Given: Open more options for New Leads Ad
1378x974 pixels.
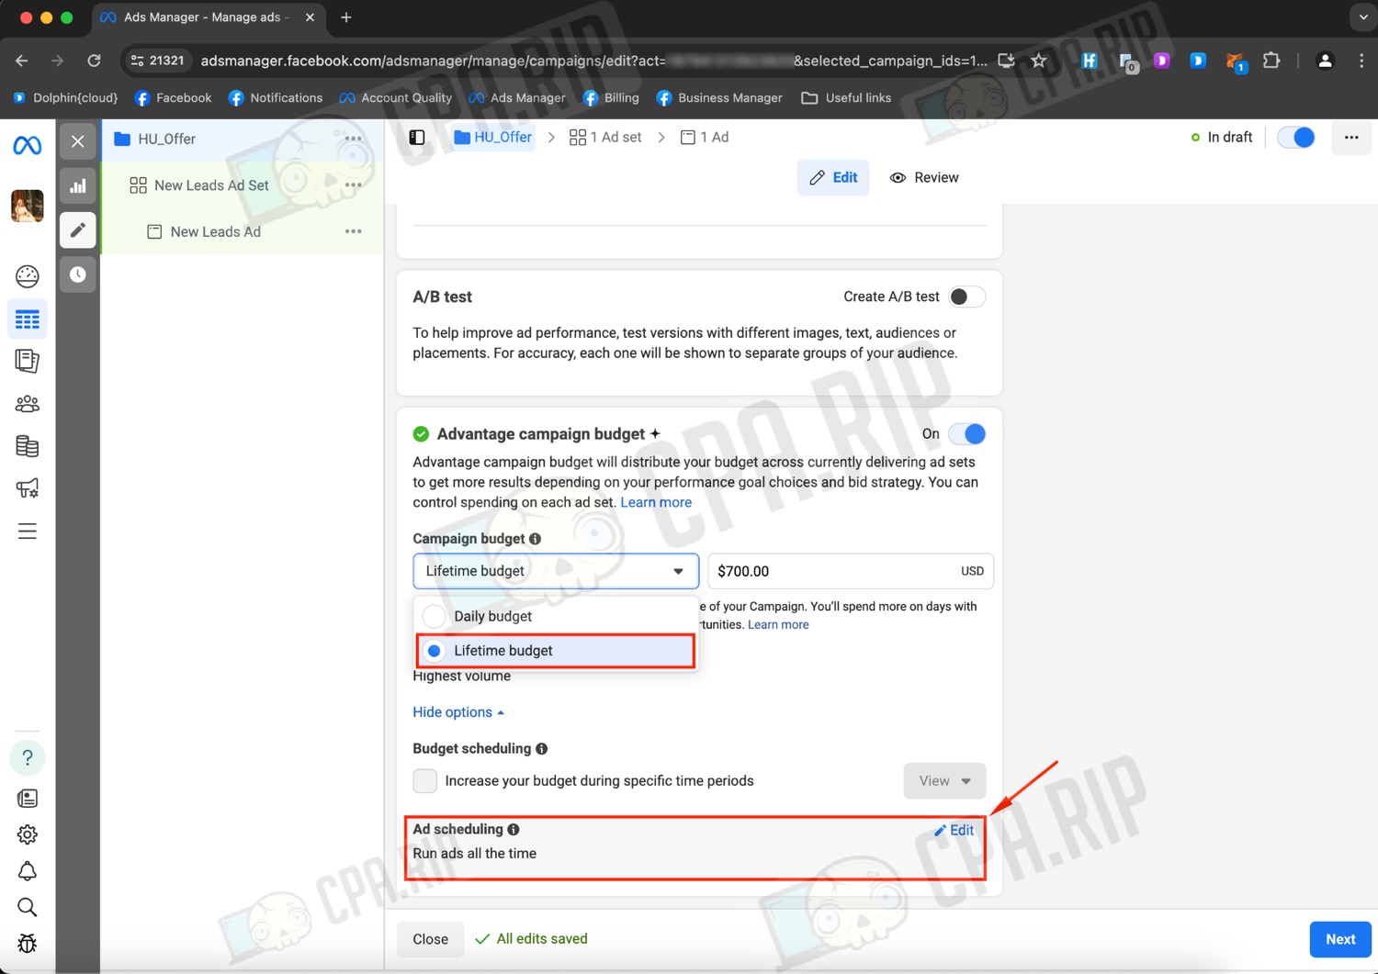Looking at the screenshot, I should click(353, 231).
